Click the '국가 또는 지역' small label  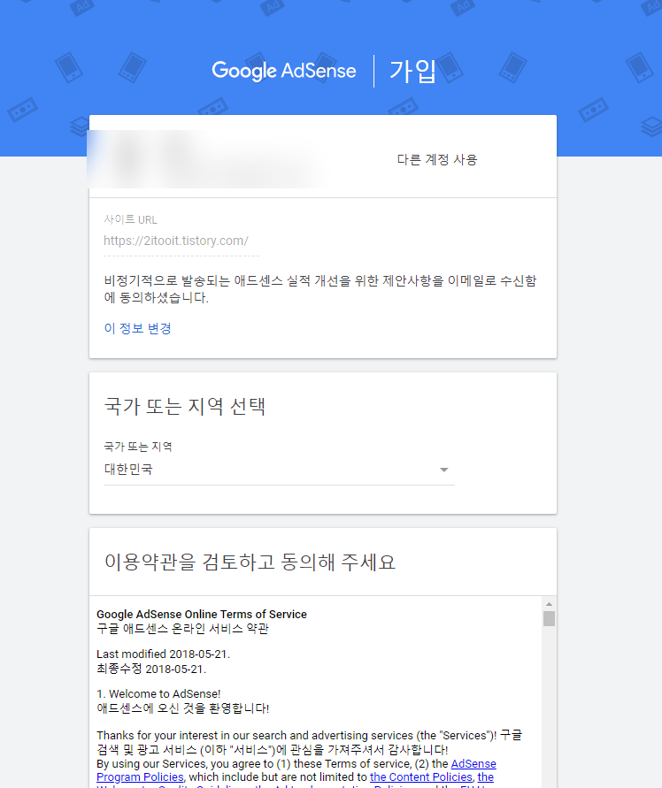138,447
